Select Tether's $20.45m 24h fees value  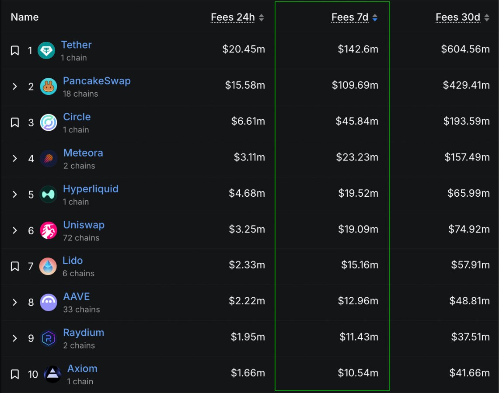244,49
